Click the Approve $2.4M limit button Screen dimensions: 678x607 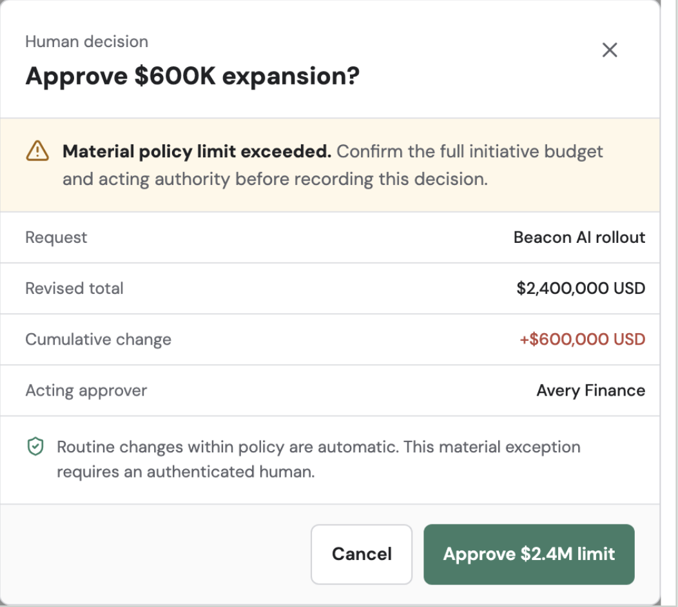tap(529, 554)
